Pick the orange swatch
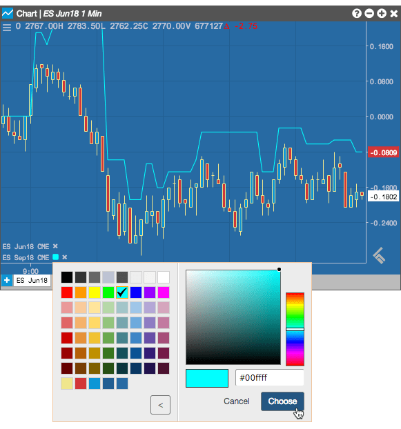401x429 pixels. (81, 292)
